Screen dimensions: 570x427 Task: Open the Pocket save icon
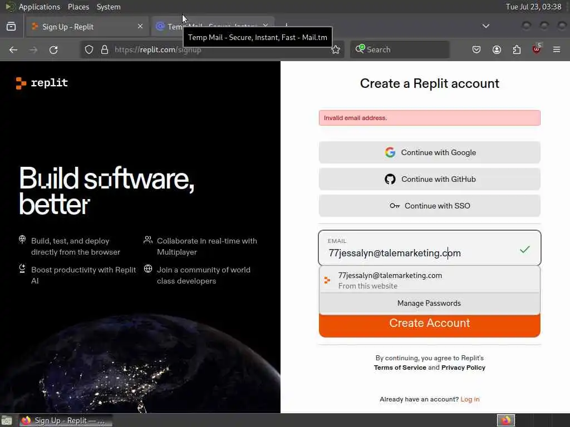coord(476,49)
